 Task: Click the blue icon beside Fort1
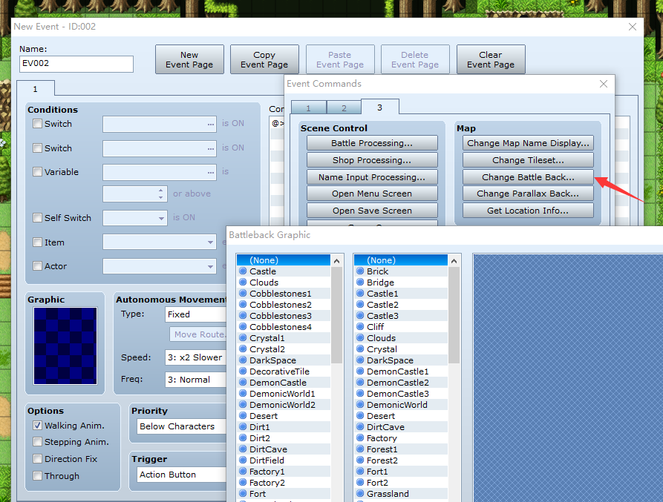[x=360, y=471]
